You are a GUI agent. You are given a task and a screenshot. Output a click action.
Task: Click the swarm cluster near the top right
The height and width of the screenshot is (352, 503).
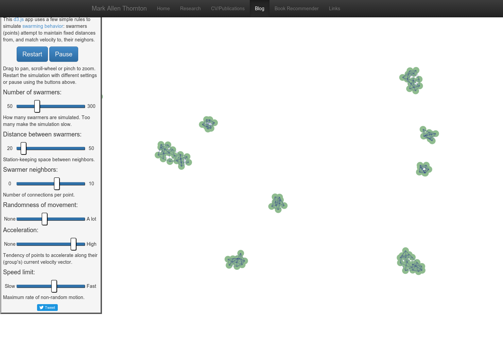click(x=411, y=80)
